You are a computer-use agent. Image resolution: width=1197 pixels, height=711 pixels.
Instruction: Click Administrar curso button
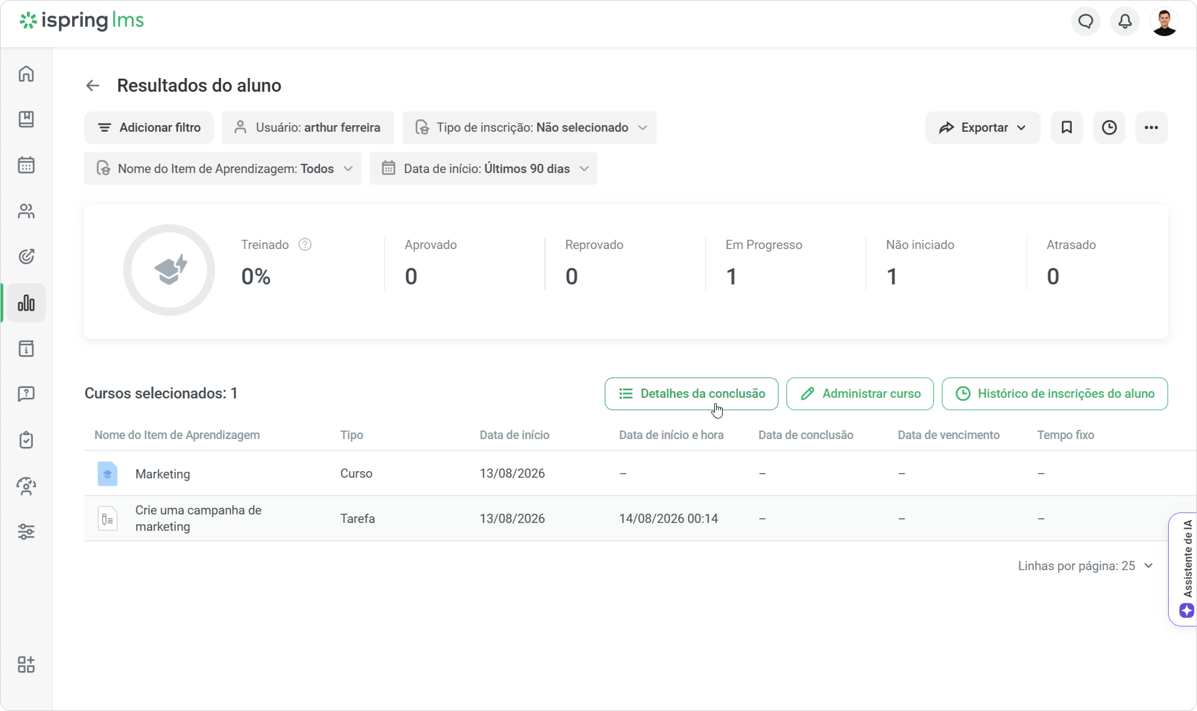[860, 394]
